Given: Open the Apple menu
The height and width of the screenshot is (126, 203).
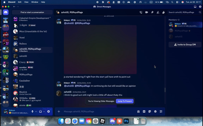Looking at the screenshot, I should click(4, 2).
